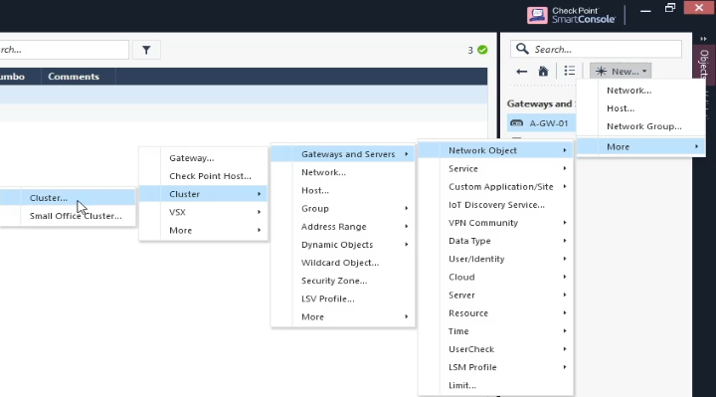The height and width of the screenshot is (397, 716).
Task: Click the Gateways and Servers heading
Action: [541, 103]
